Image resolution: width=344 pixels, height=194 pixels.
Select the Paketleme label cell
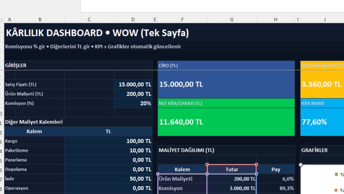pos(34,151)
